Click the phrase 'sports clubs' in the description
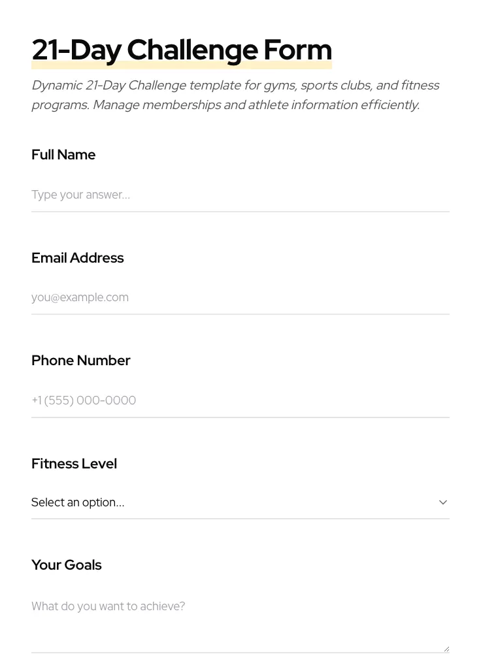The height and width of the screenshot is (669, 481). click(x=335, y=86)
